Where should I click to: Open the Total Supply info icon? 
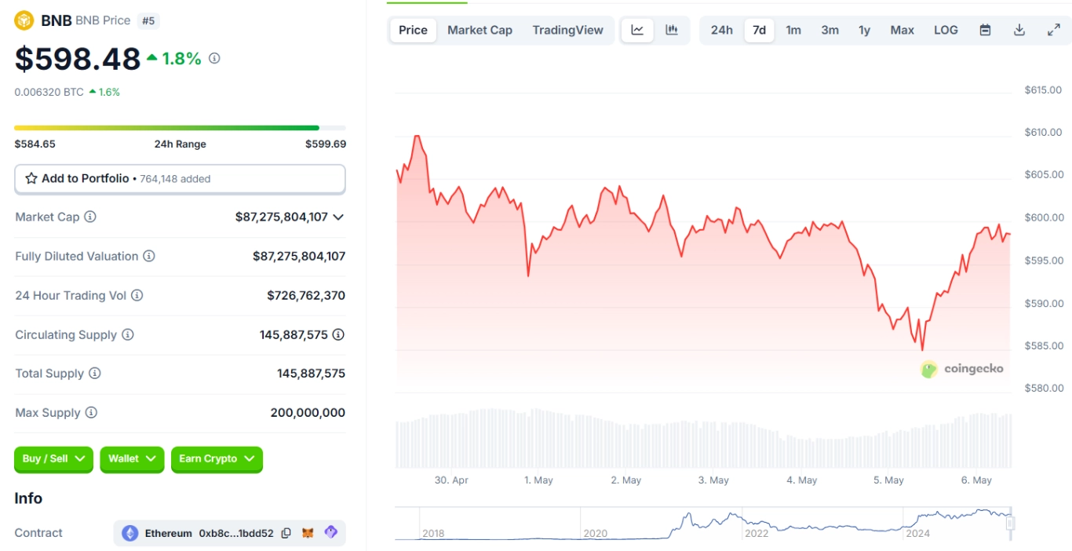[x=95, y=374]
